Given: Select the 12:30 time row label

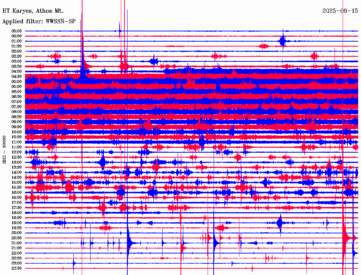Looking at the screenshot, I should click(x=16, y=157).
